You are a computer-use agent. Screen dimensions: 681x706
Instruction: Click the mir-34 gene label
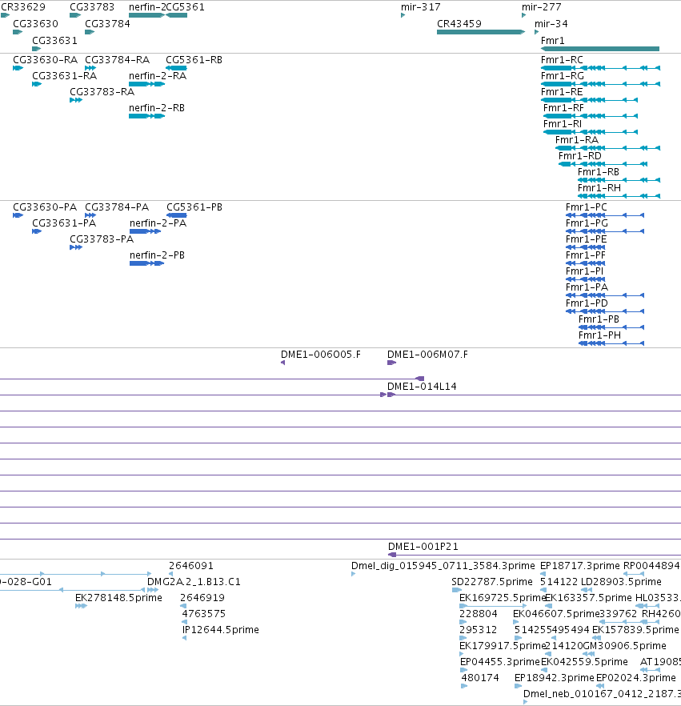[551, 24]
